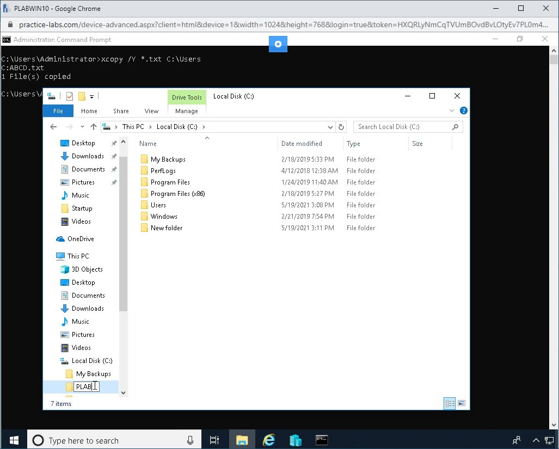Open People icon in system tray

(516, 440)
